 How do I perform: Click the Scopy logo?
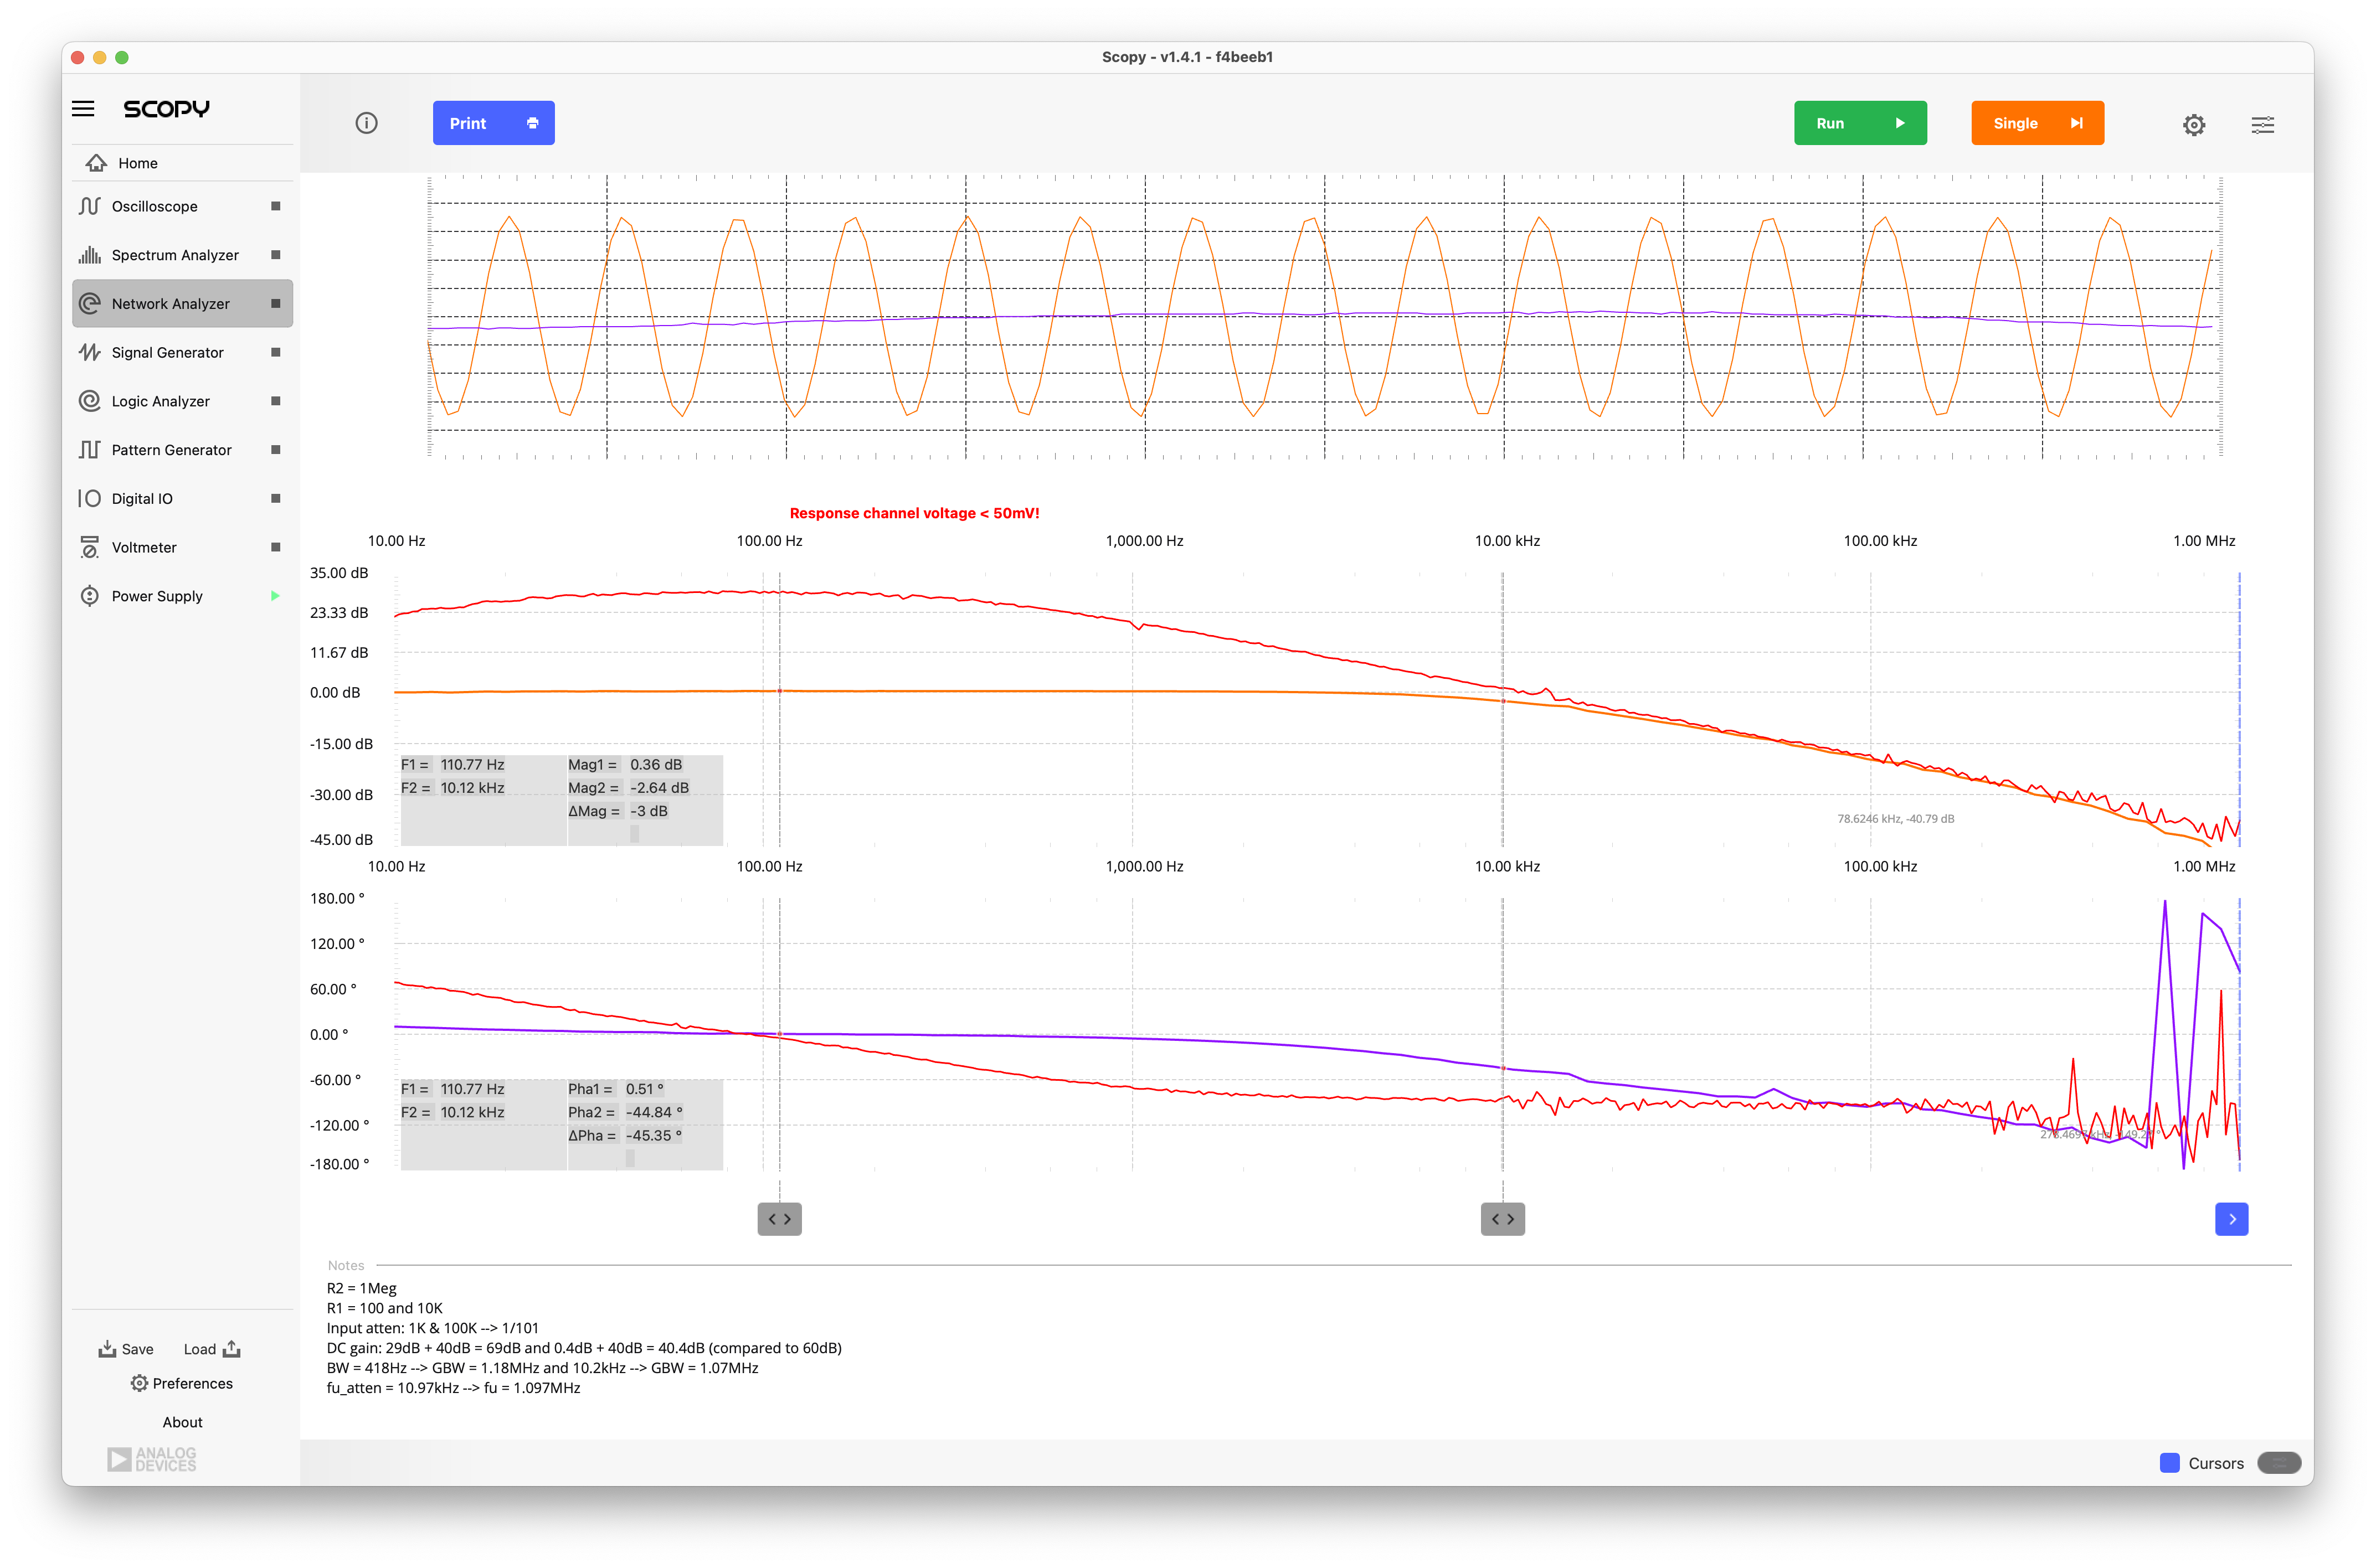tap(166, 109)
